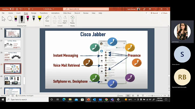Open the Design tab
The width and height of the screenshot is (195, 109).
point(34,13)
